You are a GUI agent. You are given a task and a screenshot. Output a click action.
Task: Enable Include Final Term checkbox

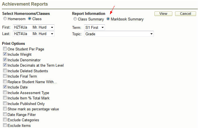click(x=5, y=76)
